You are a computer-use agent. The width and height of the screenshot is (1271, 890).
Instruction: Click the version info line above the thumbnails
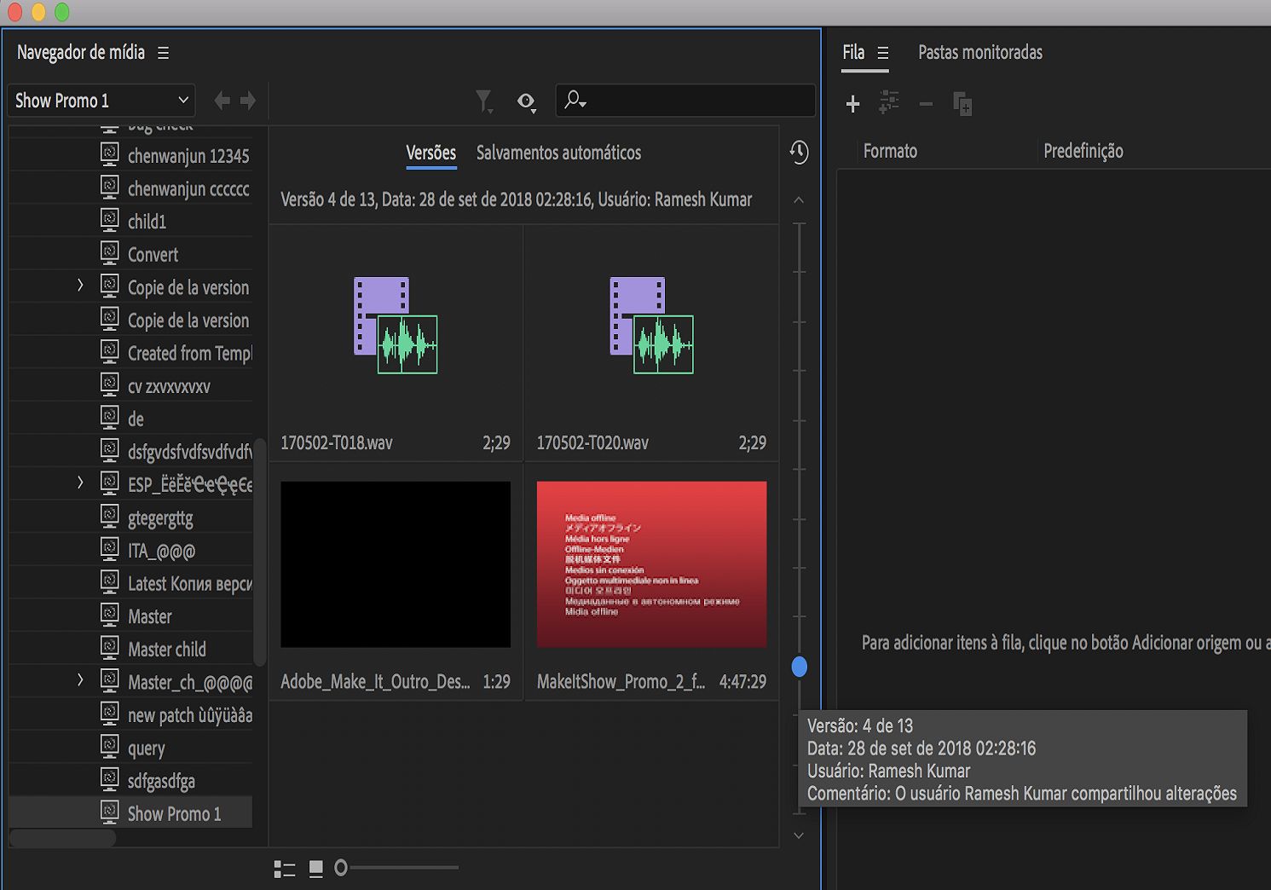coord(517,199)
